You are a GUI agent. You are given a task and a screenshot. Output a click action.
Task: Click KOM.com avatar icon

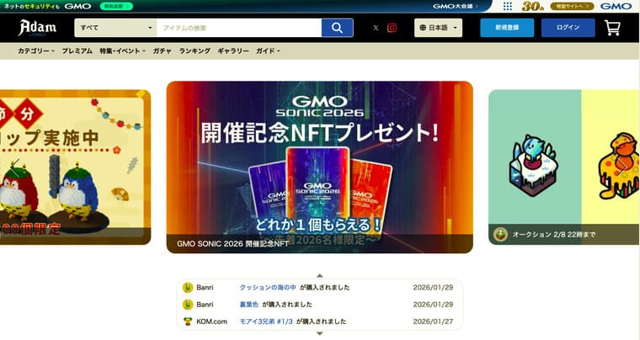(x=187, y=321)
